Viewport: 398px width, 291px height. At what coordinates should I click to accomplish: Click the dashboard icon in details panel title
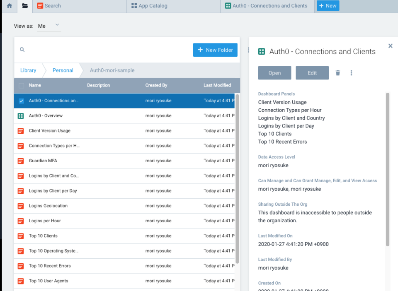coord(262,52)
